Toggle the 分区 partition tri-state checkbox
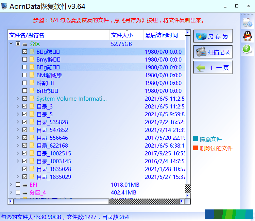255x221 pixels. 18,44
